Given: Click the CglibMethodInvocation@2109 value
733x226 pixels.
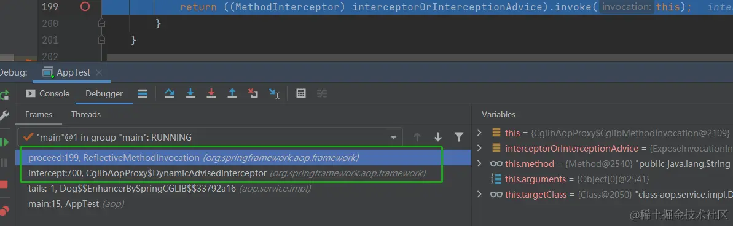Looking at the screenshot, I should point(630,133).
